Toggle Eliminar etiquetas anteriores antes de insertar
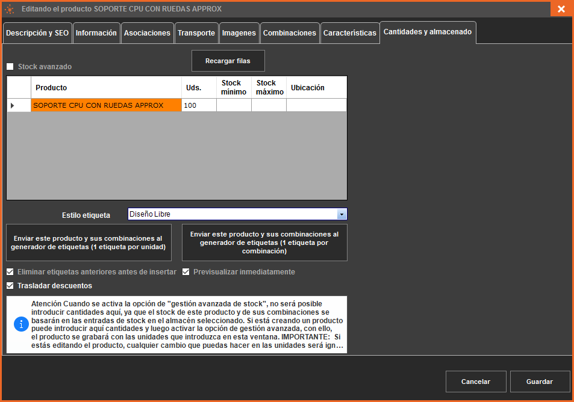 tap(10, 272)
